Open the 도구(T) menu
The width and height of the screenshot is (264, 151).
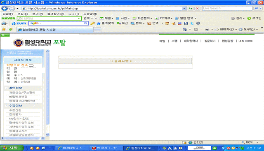(74, 14)
